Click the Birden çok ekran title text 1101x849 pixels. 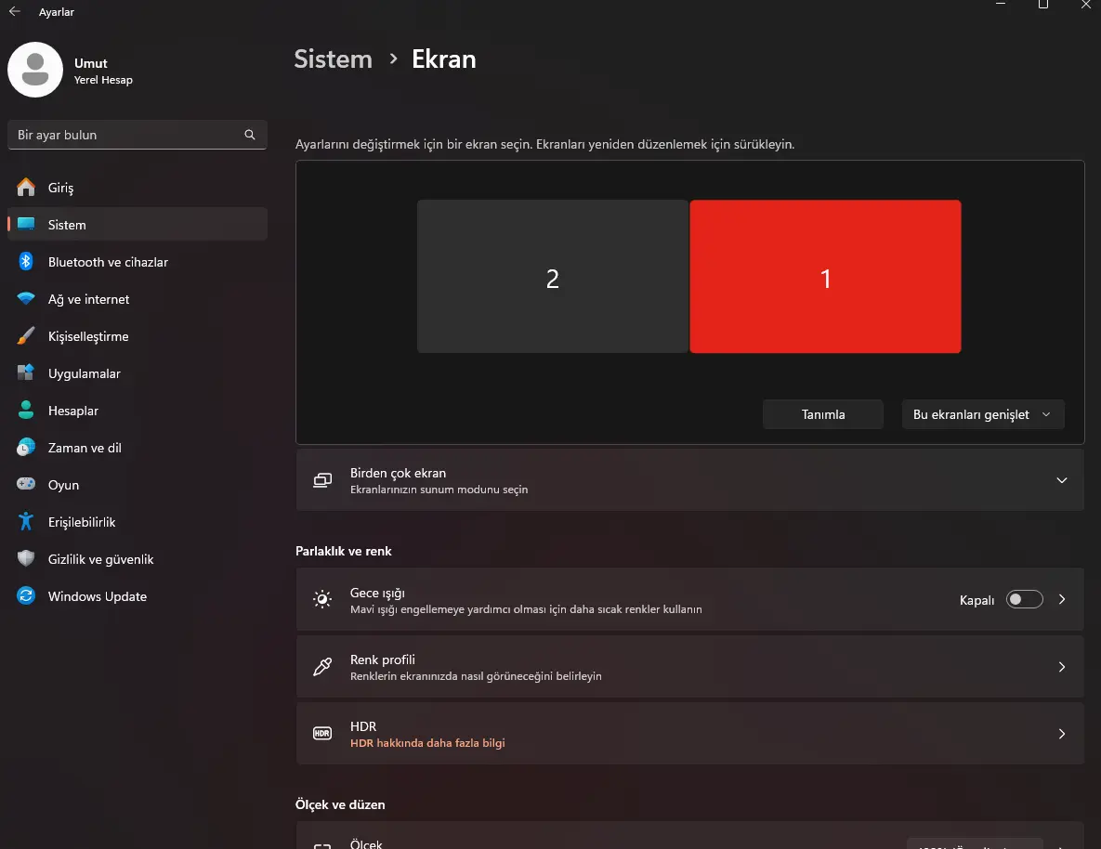tap(399, 473)
